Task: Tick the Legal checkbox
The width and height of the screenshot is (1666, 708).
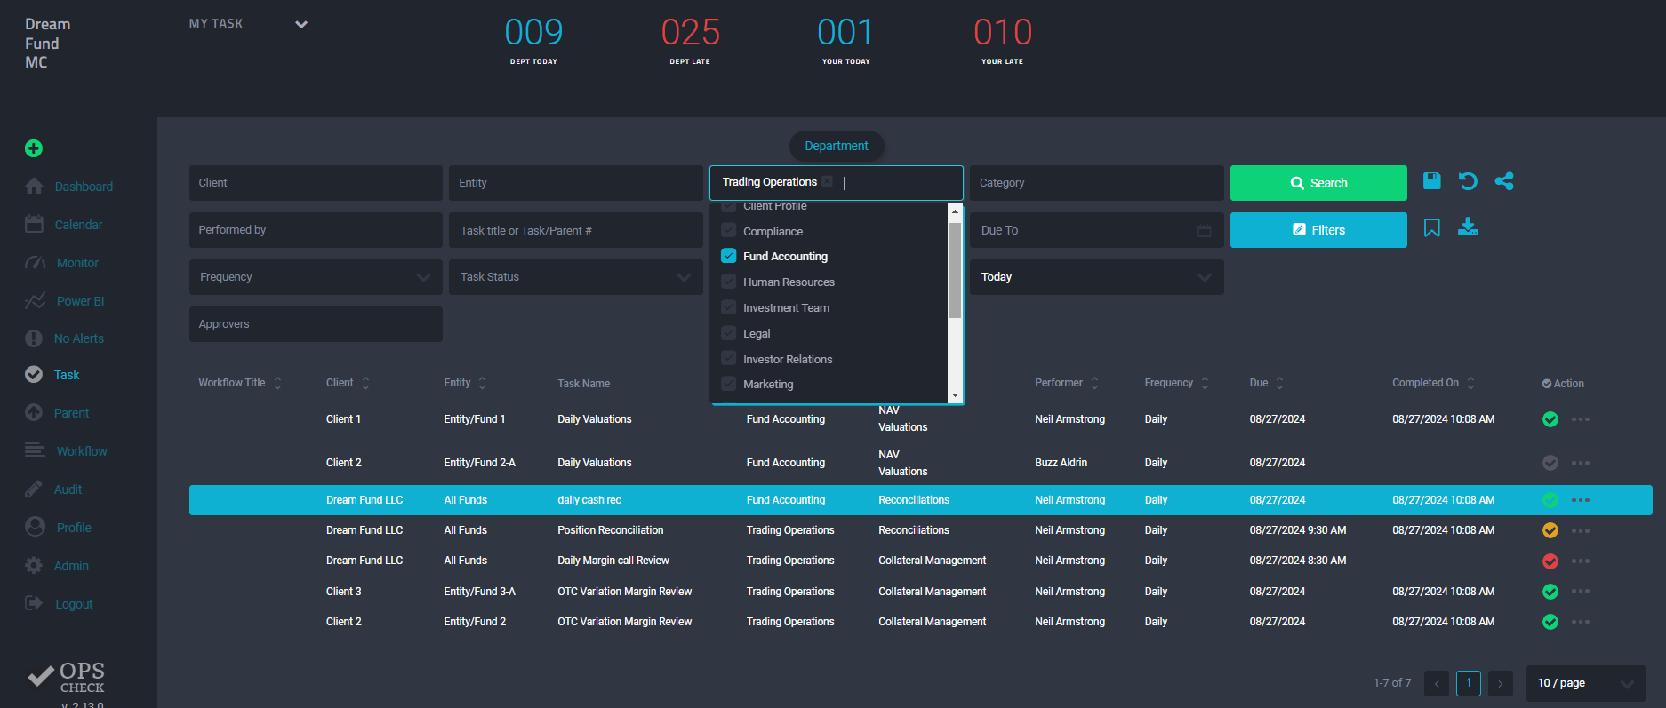Action: pos(729,333)
